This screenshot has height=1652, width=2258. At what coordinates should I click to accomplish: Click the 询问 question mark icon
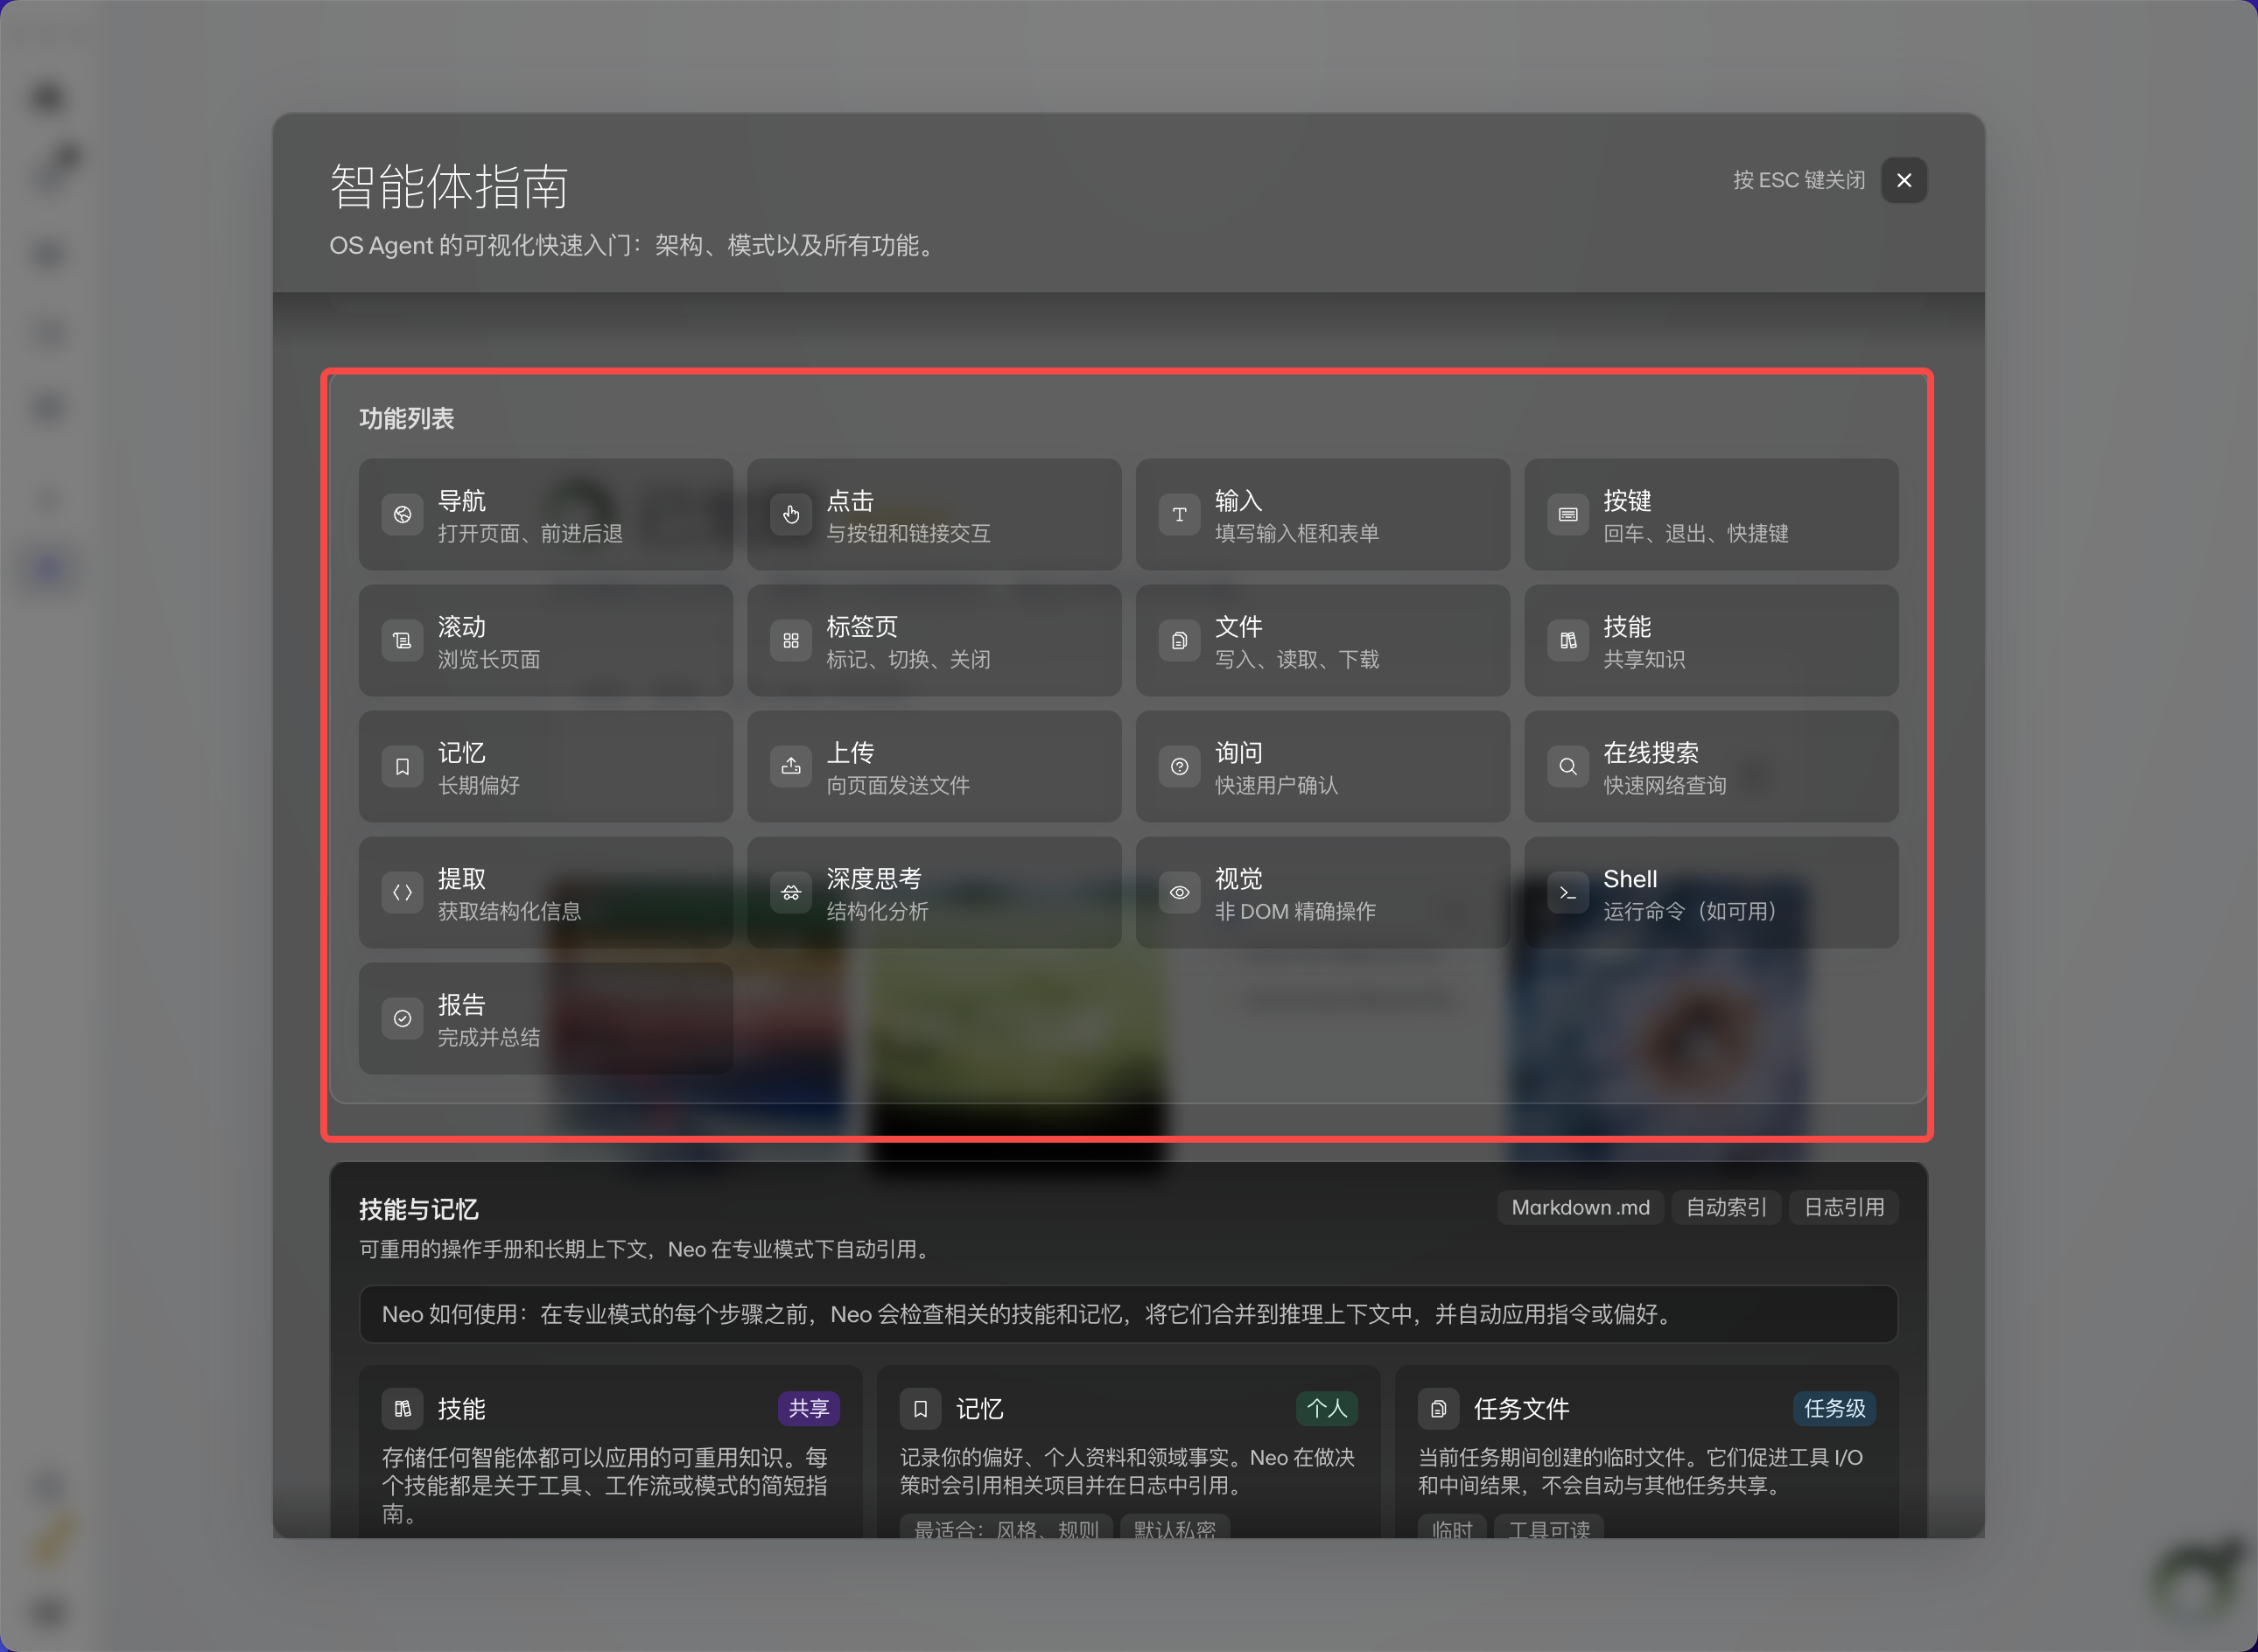(1180, 766)
